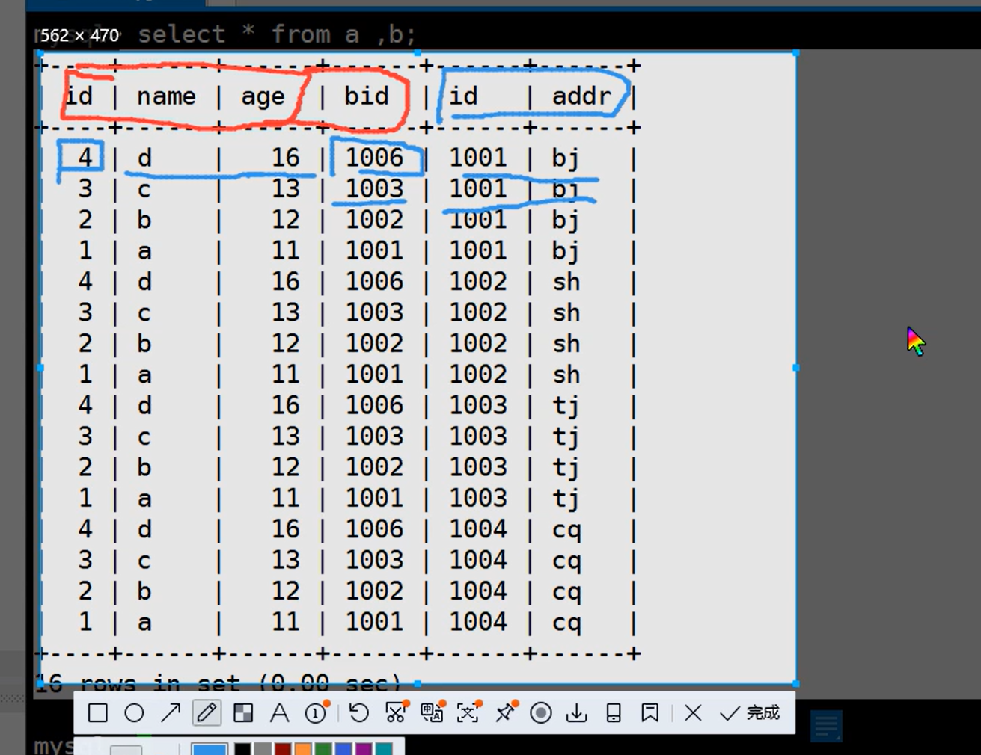Activate the text annotation tool
Viewport: 981px width, 755px height.
pos(279,713)
